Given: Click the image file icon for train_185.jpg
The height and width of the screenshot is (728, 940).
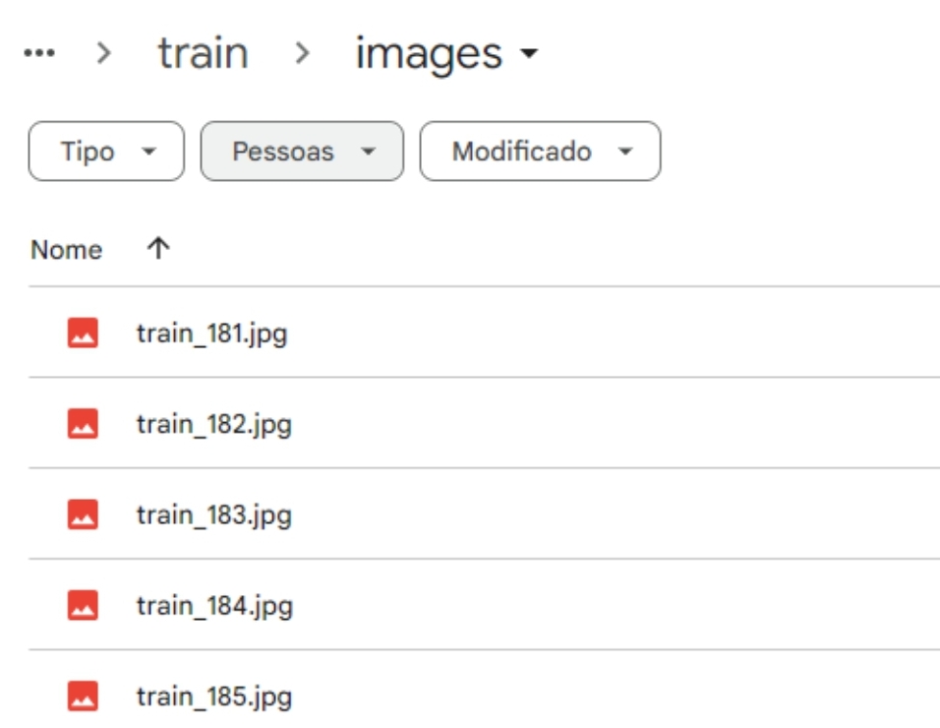Looking at the screenshot, I should pyautogui.click(x=83, y=696).
